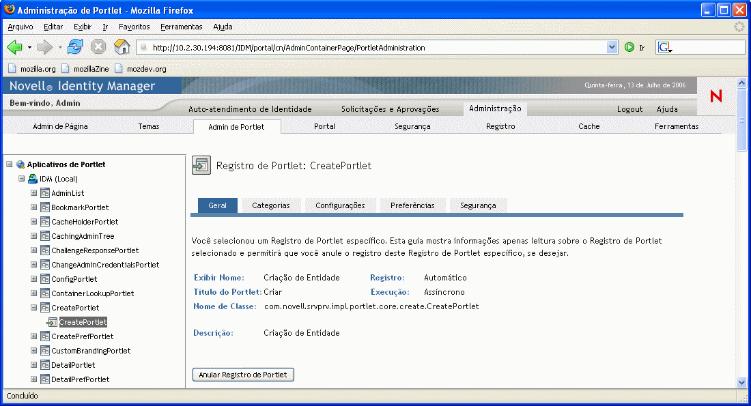Click the DetailPortlet icon
The width and height of the screenshot is (751, 406).
[x=45, y=365]
